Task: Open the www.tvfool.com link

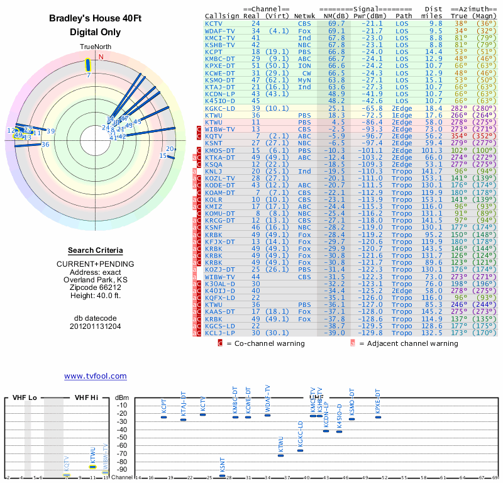Action: [96, 376]
